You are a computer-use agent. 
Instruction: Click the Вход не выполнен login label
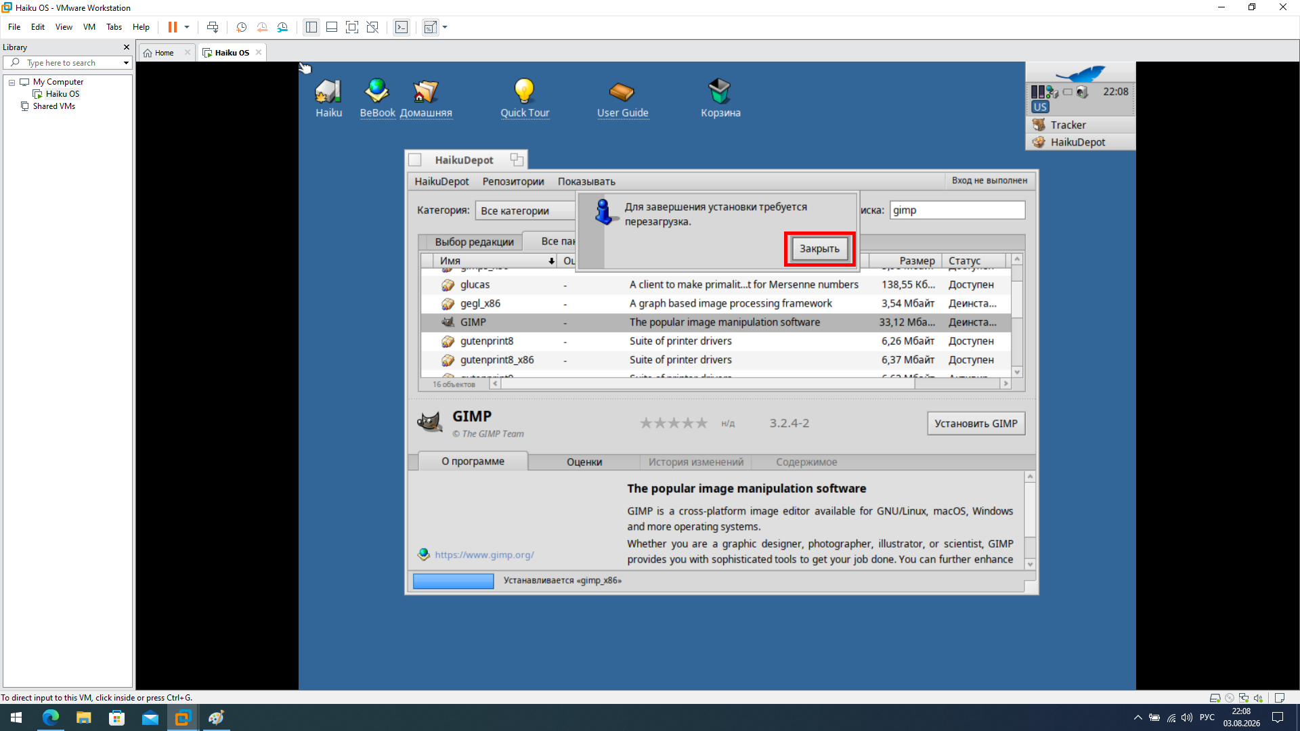click(989, 181)
